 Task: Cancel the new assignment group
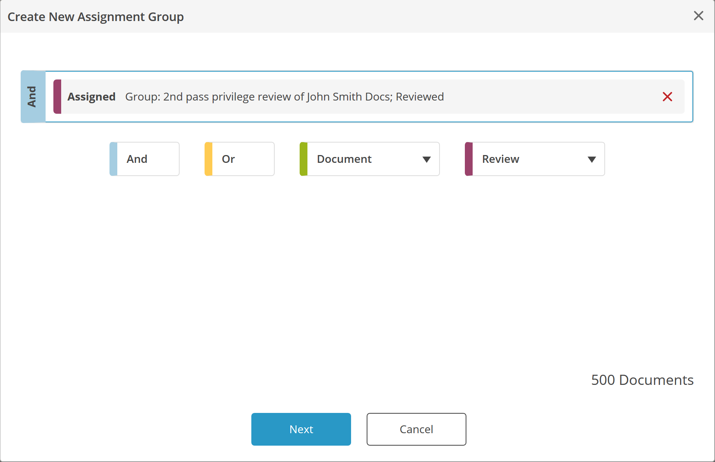coord(416,429)
